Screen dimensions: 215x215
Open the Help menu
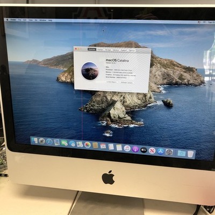click(x=50, y=20)
